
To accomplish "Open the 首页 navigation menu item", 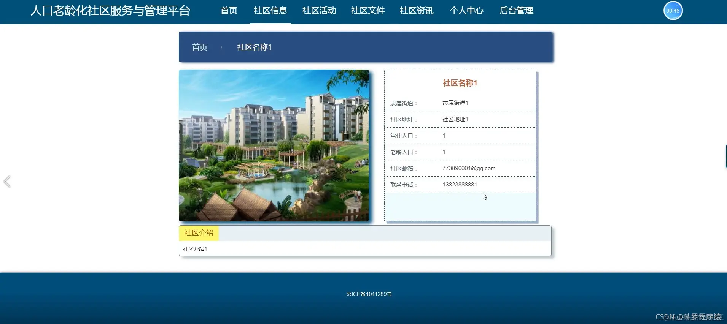I will pos(229,11).
